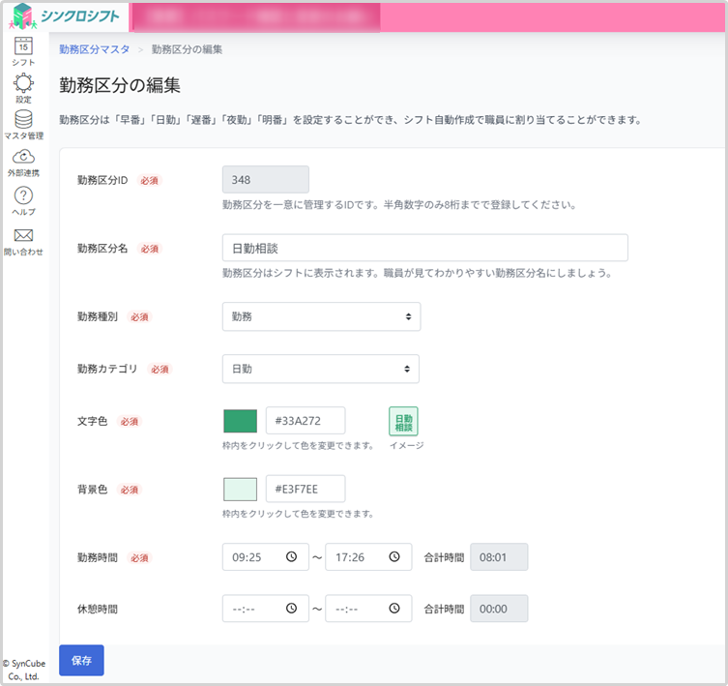Image resolution: width=728 pixels, height=686 pixels.
Task: Click the シンクロシフト logo
Action: 65,16
